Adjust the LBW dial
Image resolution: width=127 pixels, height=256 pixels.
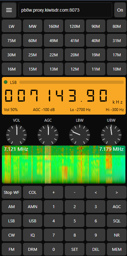(80, 135)
